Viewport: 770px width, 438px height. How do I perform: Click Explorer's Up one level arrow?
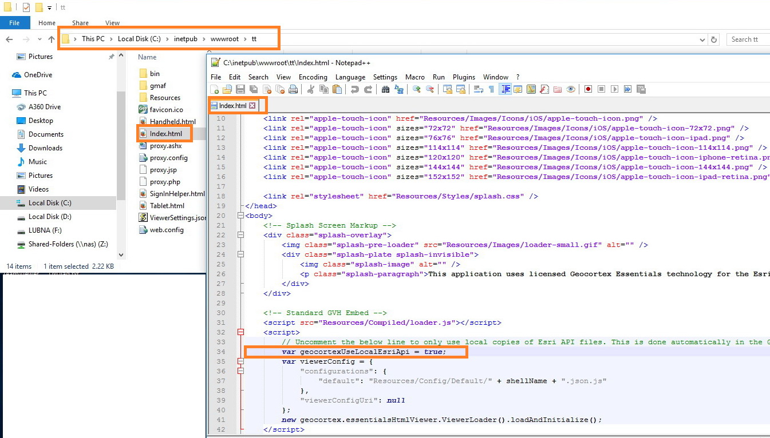click(x=52, y=39)
